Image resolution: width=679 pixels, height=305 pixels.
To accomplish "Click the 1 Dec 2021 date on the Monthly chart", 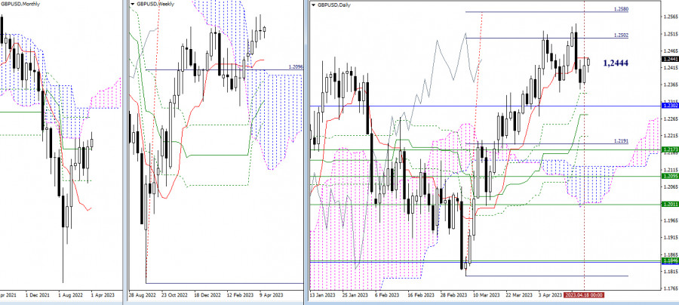I will [37, 294].
